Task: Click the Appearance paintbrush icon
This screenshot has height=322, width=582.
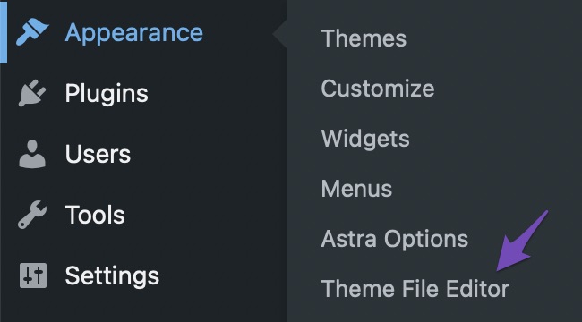Action: 32,31
